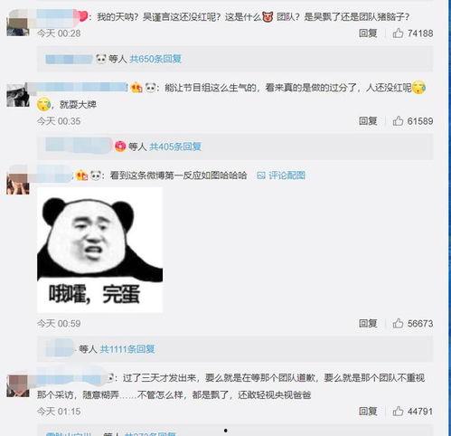Tap thumbs-up icon next to 44791
The width and height of the screenshot is (451, 436).
398,411
